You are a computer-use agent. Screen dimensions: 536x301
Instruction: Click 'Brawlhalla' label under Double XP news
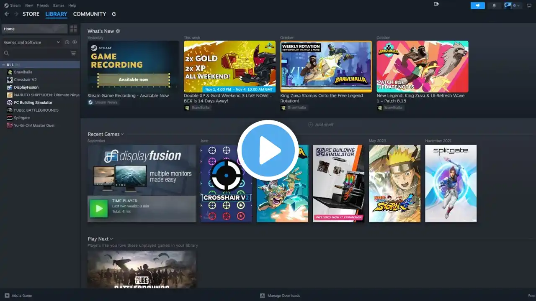(x=201, y=108)
